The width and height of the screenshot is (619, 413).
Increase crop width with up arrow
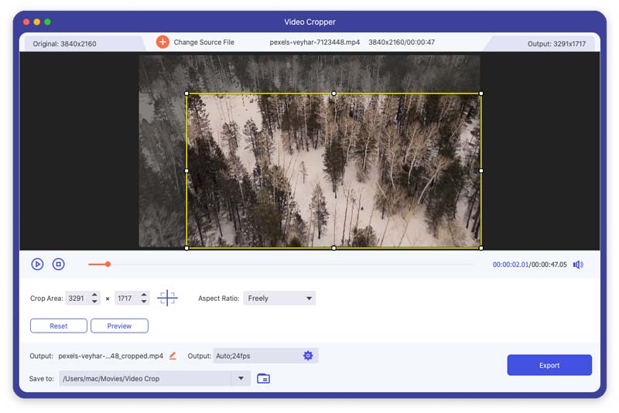click(94, 295)
